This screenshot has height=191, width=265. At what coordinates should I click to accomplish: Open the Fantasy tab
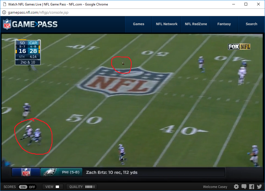coord(224,24)
